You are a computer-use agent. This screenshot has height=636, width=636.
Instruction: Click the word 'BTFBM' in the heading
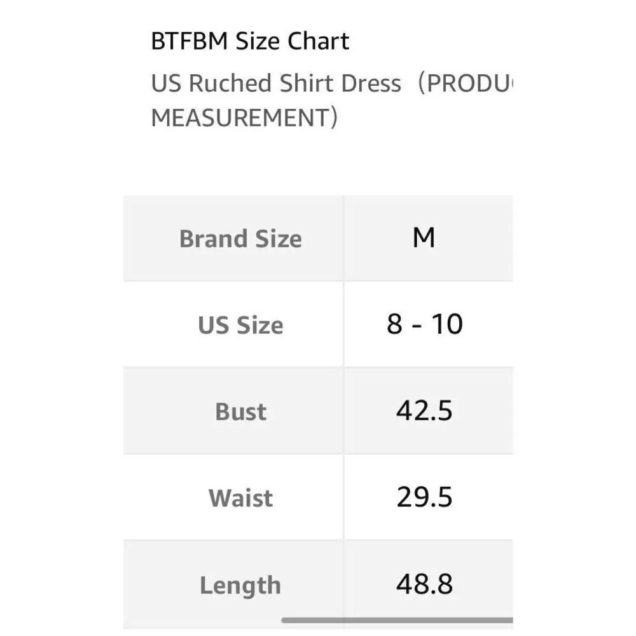190,42
